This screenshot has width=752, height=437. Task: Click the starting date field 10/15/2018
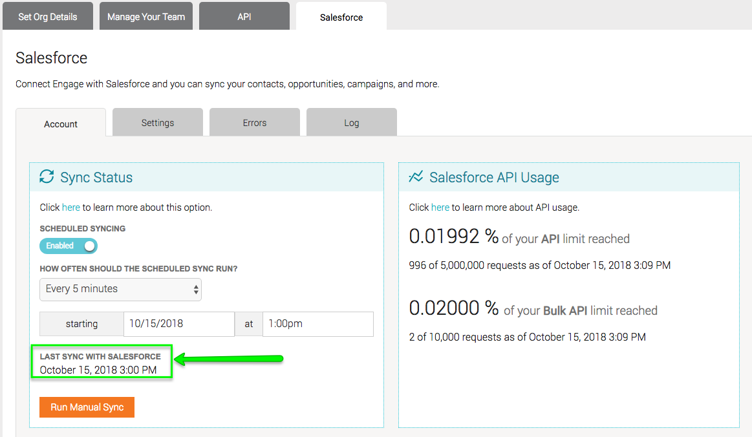pos(179,324)
